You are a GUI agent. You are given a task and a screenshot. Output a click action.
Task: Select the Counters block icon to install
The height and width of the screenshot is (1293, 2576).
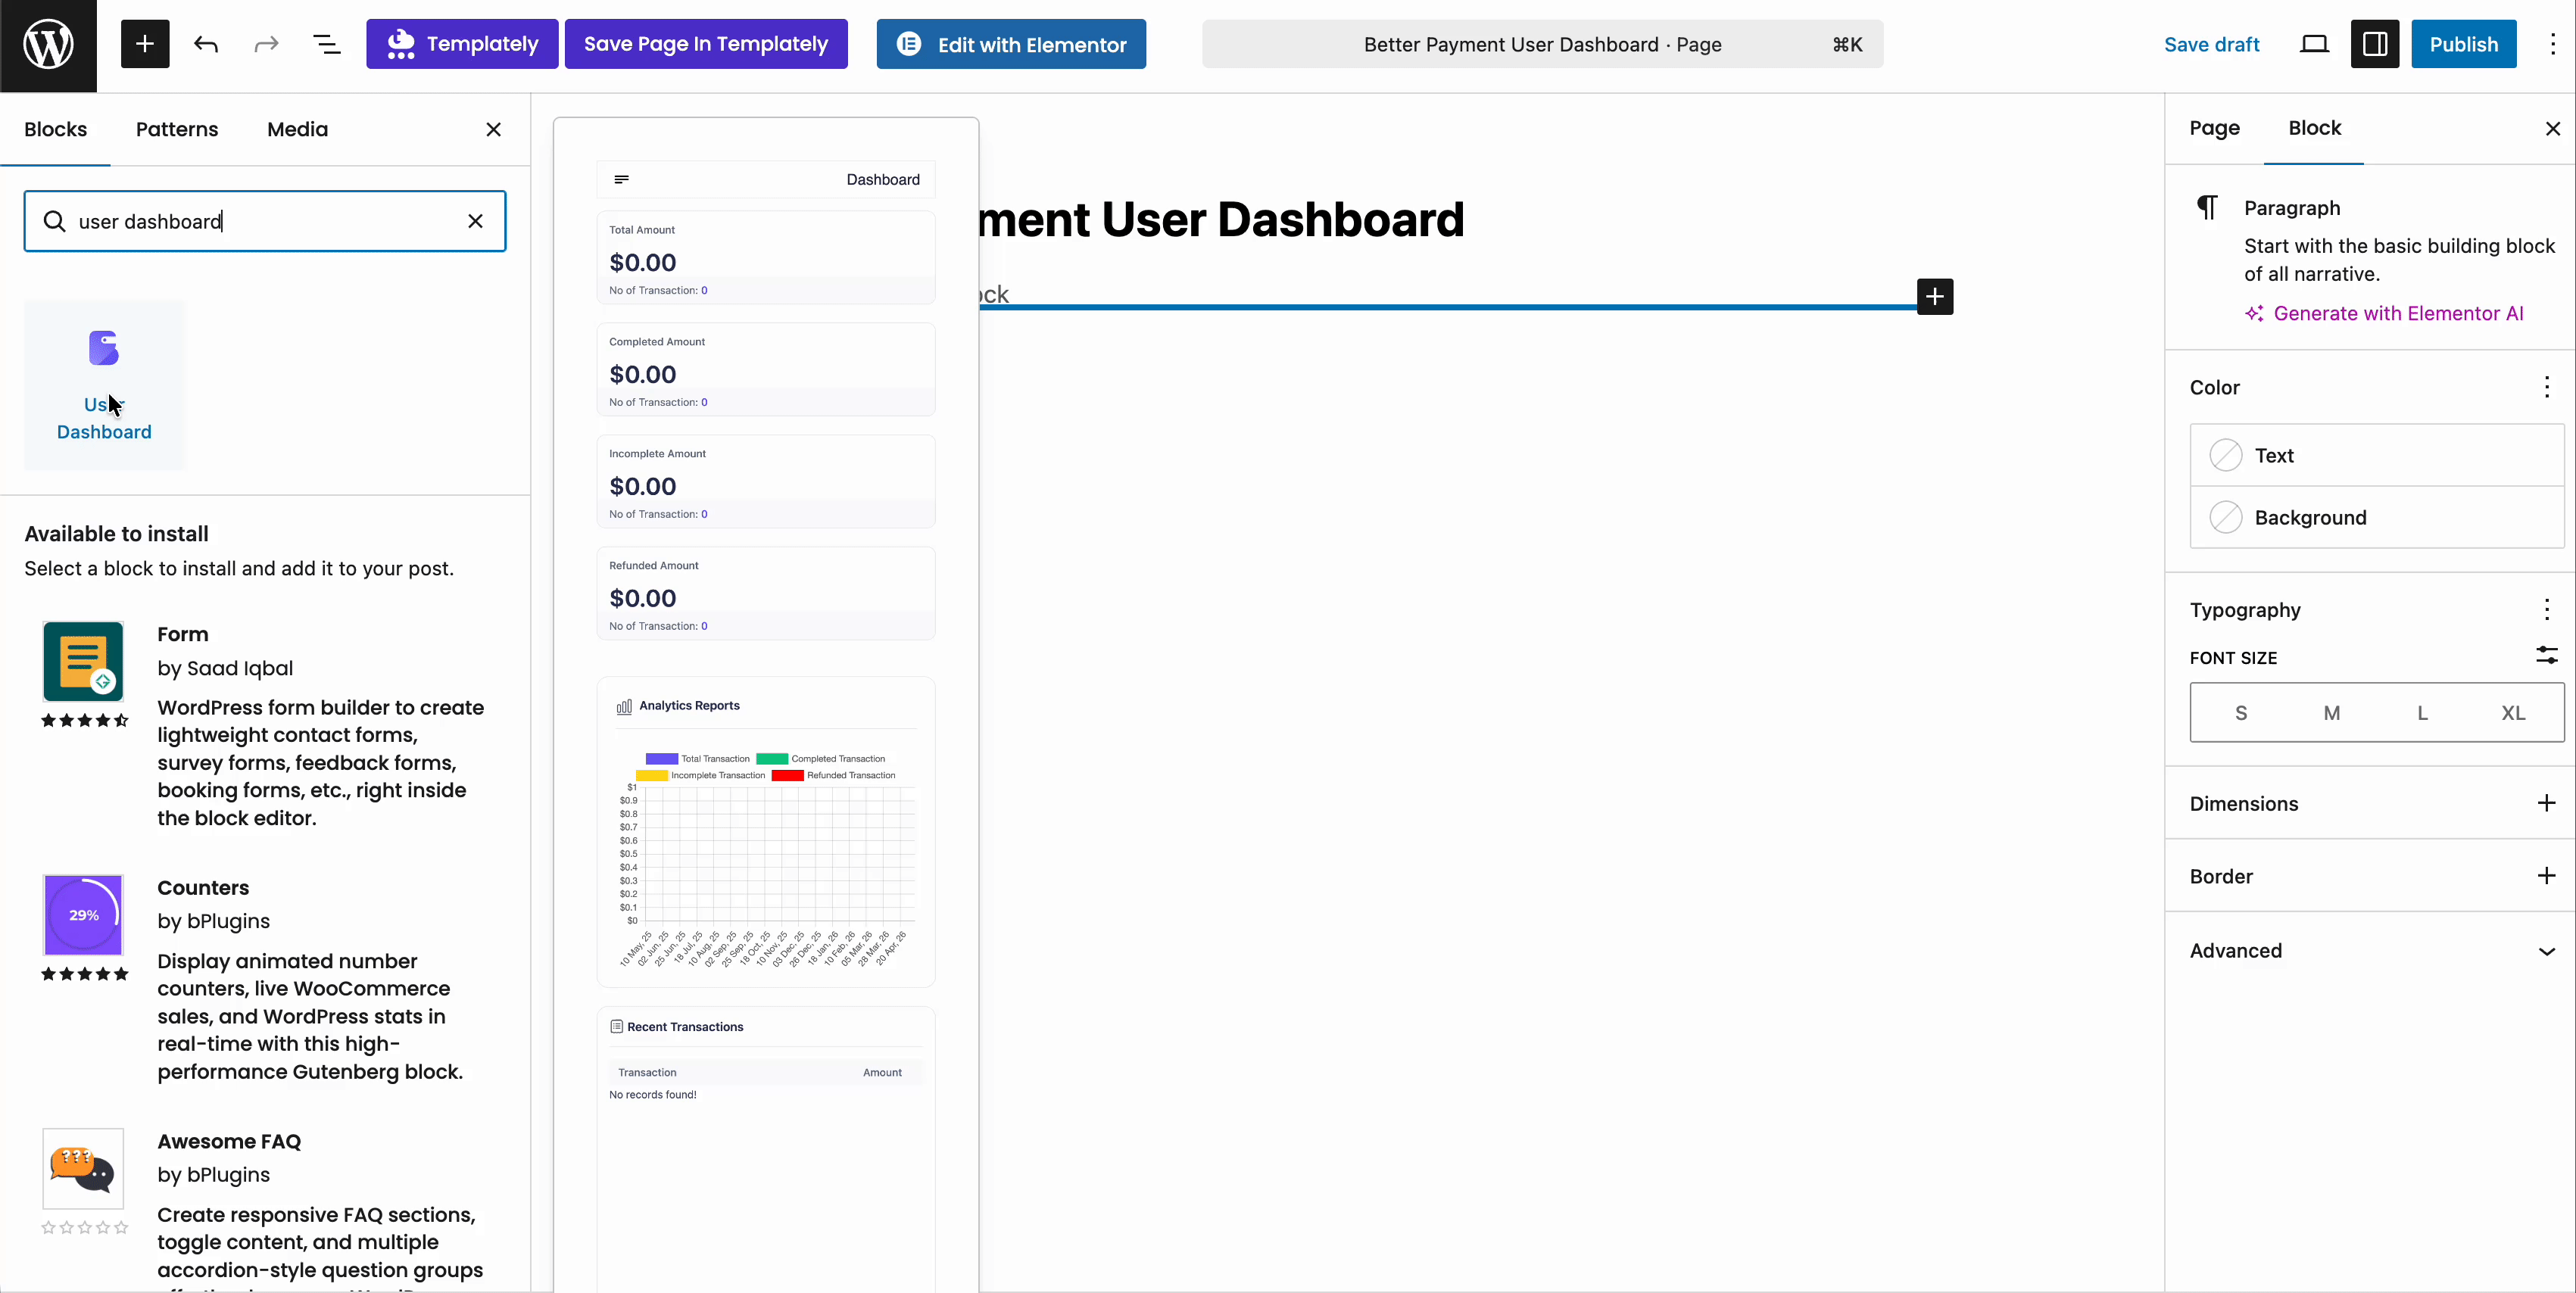click(x=83, y=915)
